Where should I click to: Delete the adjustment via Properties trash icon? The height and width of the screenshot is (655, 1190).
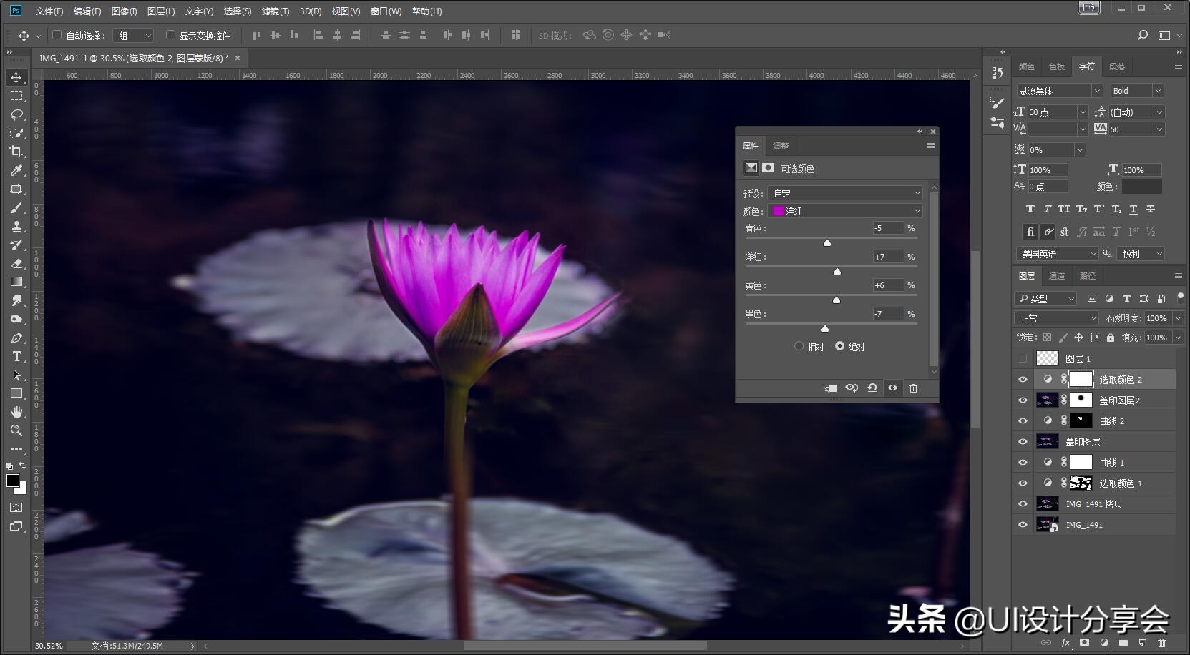tap(913, 388)
